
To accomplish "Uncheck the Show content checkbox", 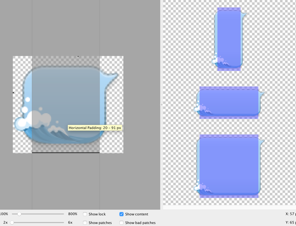I will [121, 214].
